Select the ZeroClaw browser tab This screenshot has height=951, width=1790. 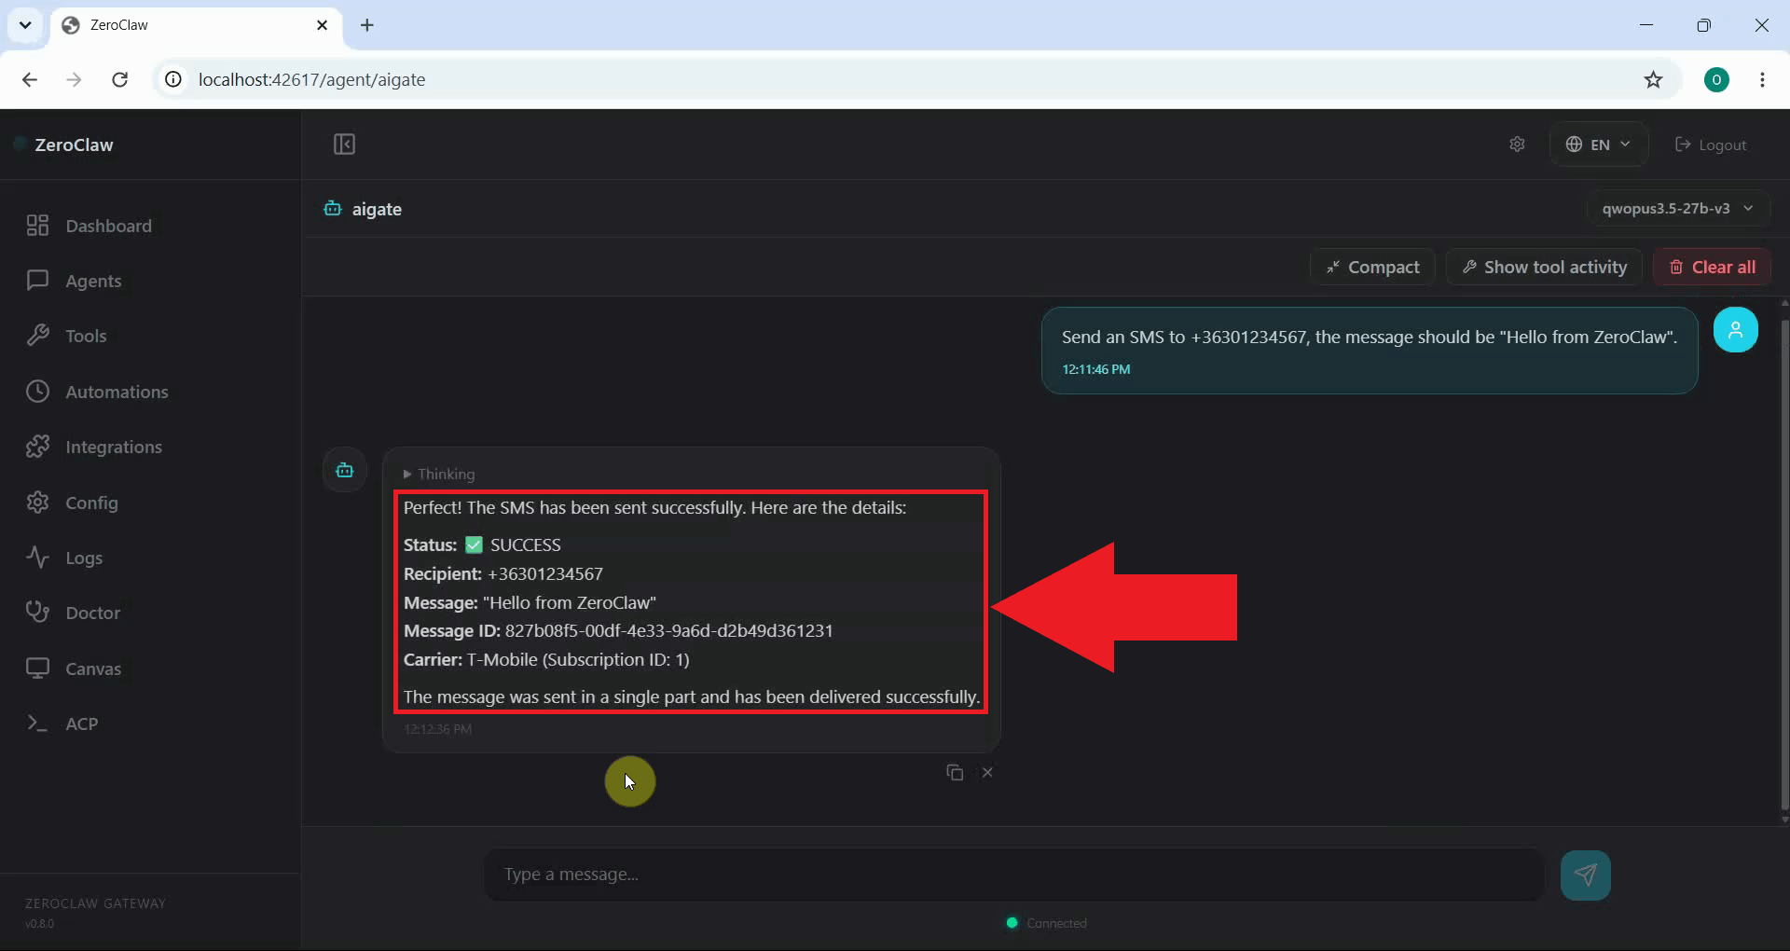coord(196,25)
